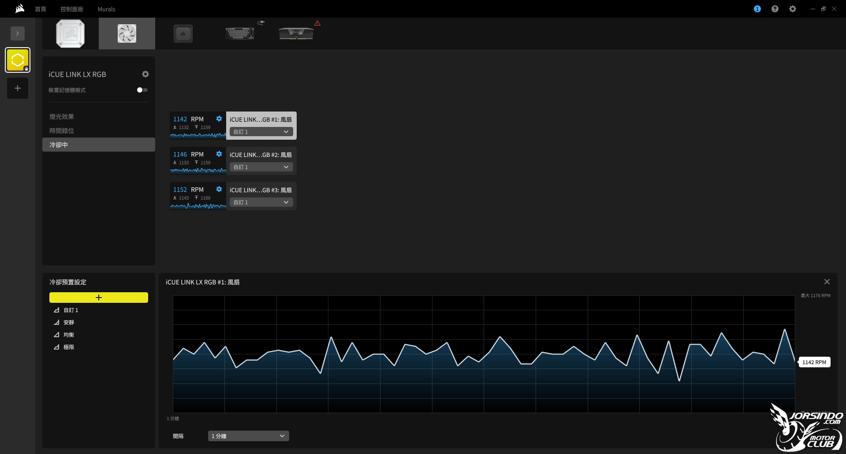Add a new cooling preset

(99, 298)
